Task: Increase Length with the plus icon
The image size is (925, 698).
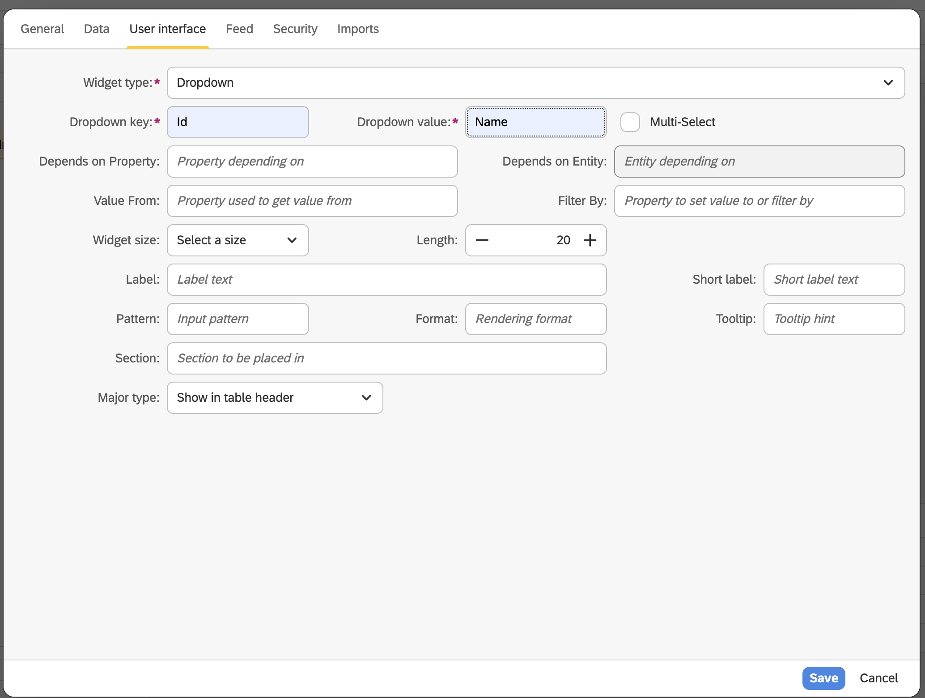Action: coord(590,240)
